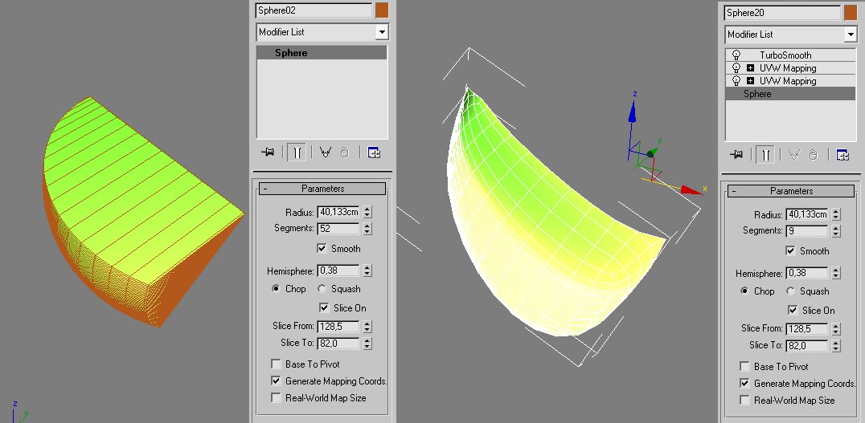Select Squash radio button in Sphere20 parameters
Viewport: 865px width, 423px height.
tap(791, 291)
